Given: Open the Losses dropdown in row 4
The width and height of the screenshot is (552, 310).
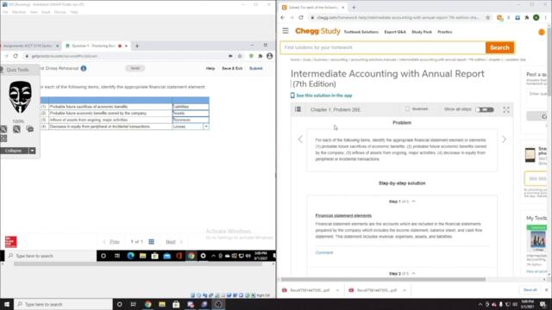Looking at the screenshot, I should [206, 127].
